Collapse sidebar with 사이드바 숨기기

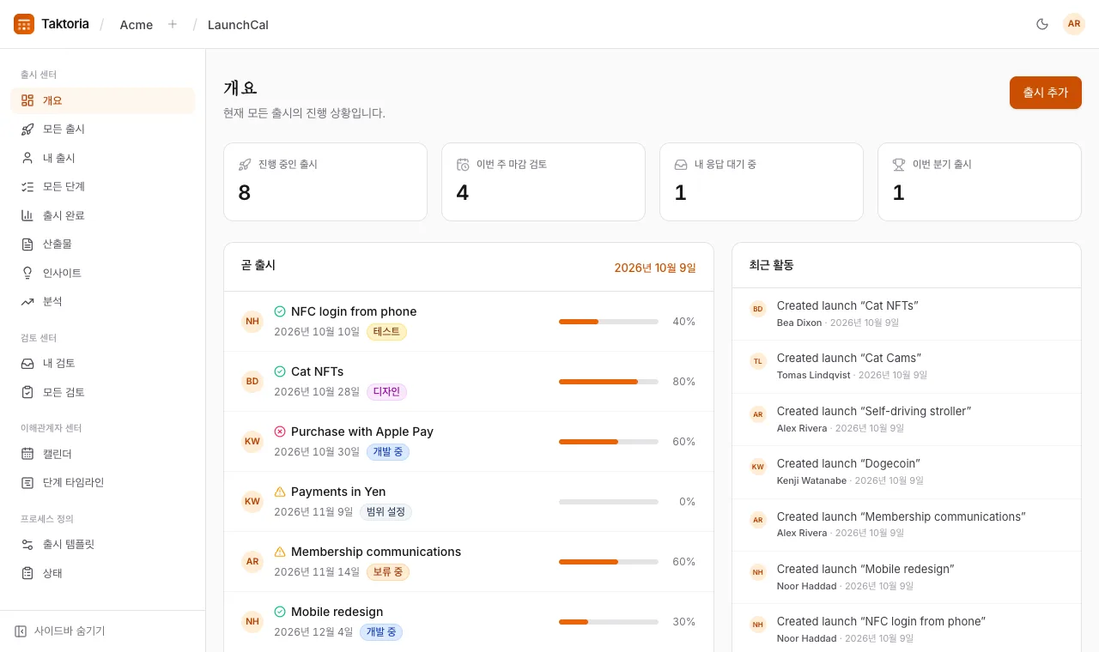coord(60,631)
